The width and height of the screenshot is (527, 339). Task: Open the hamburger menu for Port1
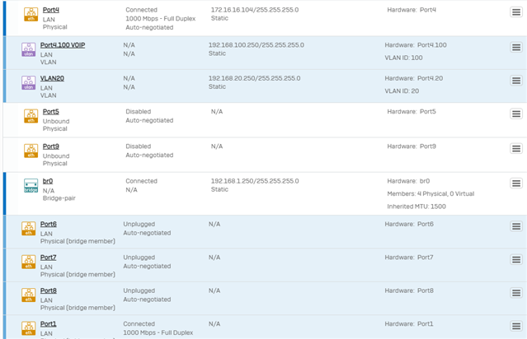point(516,326)
